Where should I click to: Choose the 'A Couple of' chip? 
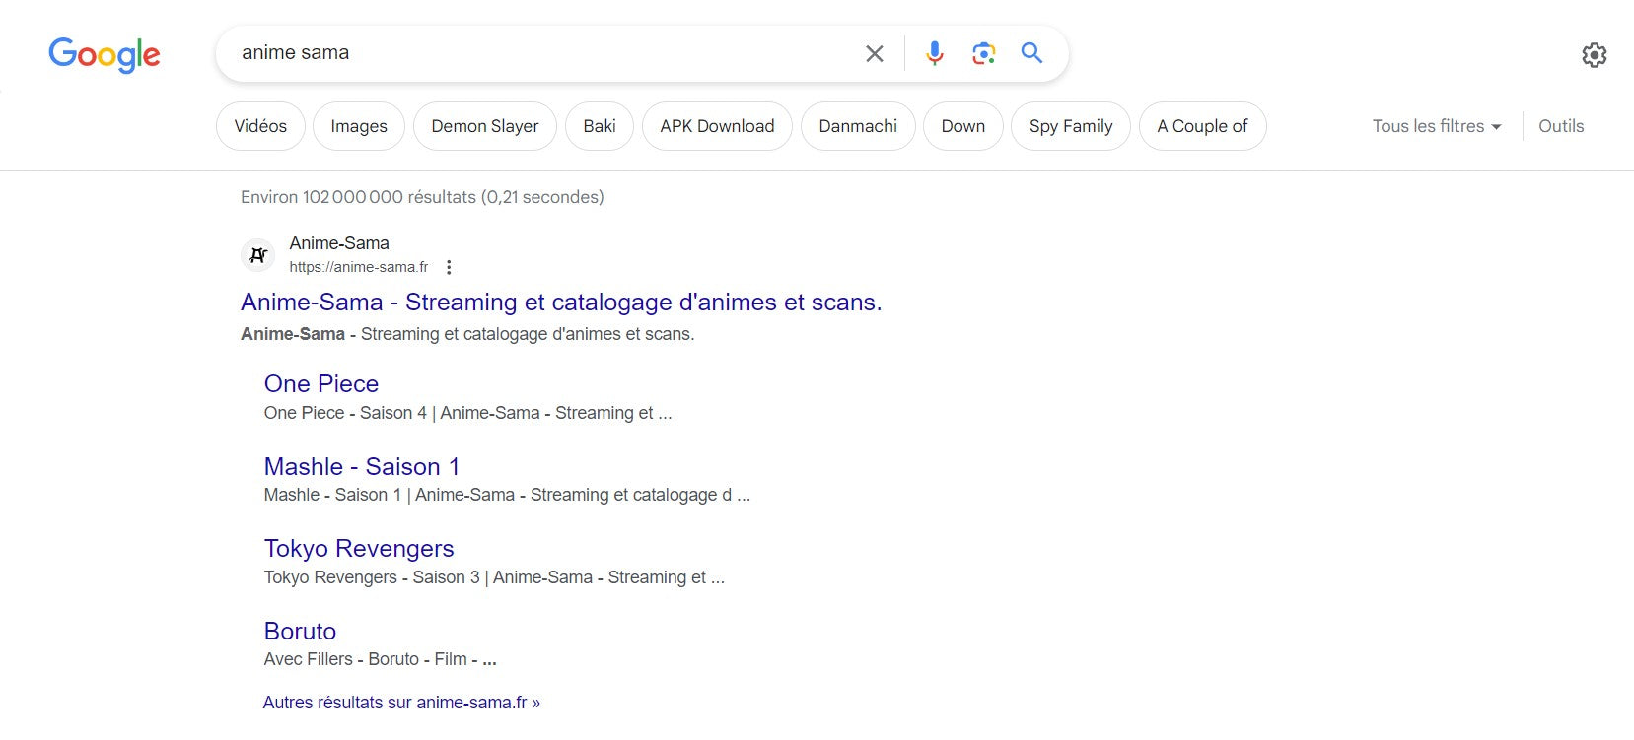point(1202,126)
